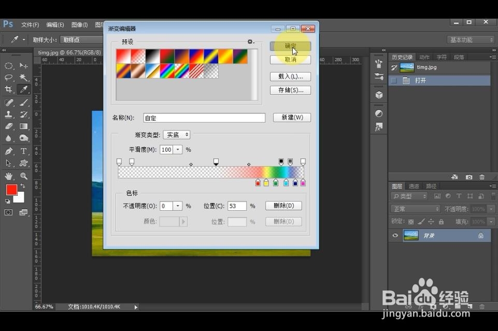Open eyedropper tool preset picker arrow
The width and height of the screenshot is (498, 331).
click(x=24, y=40)
